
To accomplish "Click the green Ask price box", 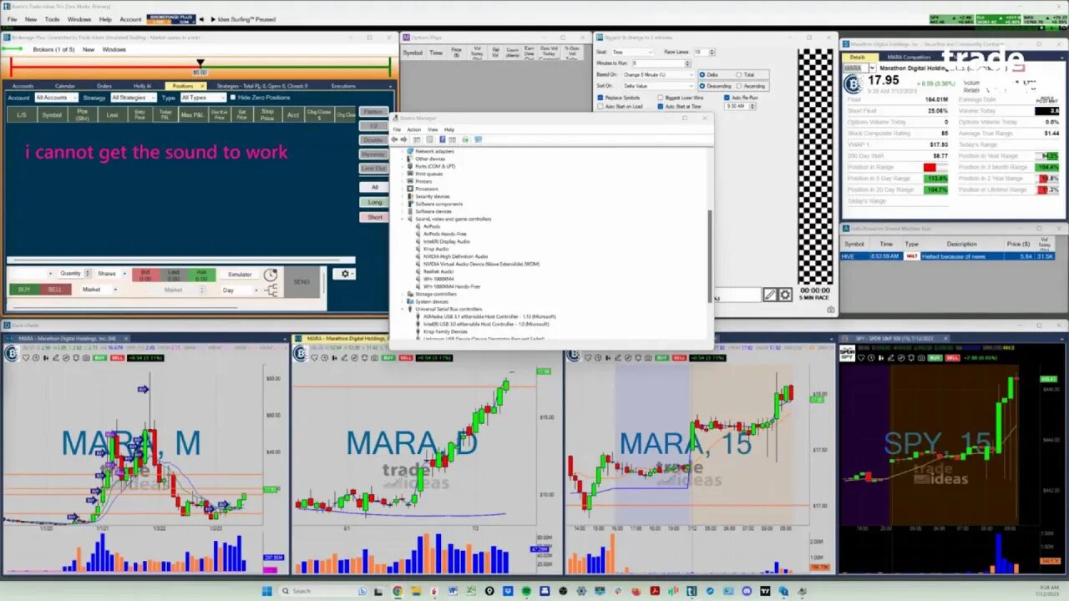I will click(x=201, y=275).
